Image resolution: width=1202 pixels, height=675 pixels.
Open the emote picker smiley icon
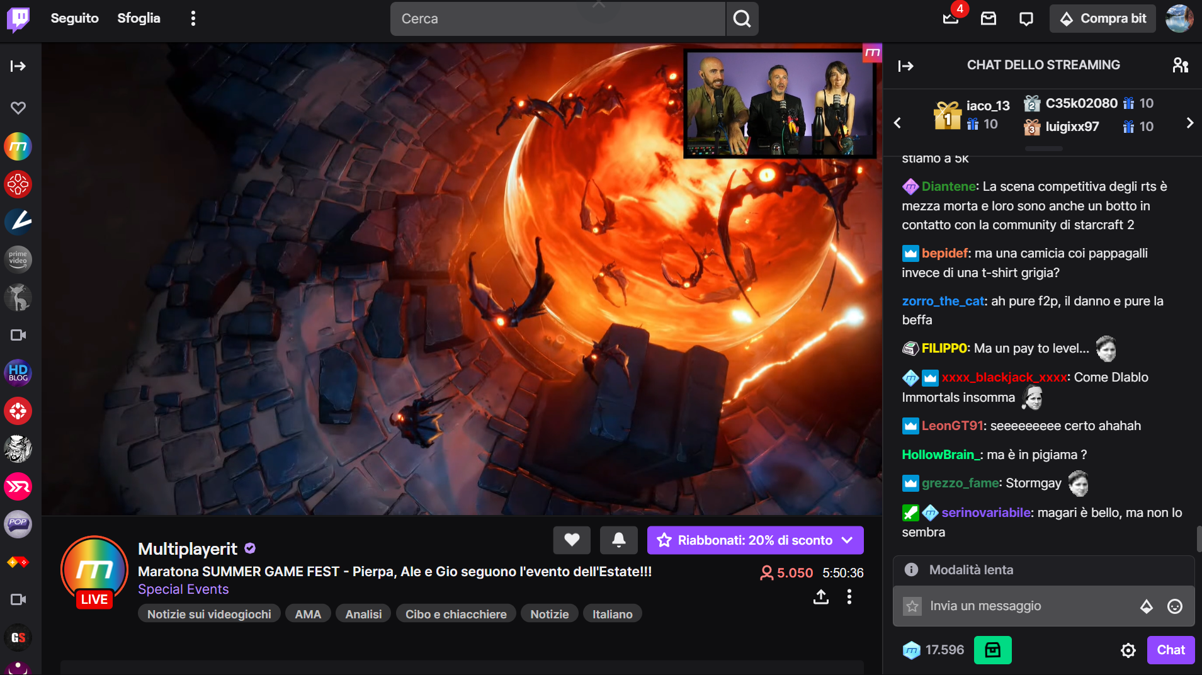tap(1175, 606)
